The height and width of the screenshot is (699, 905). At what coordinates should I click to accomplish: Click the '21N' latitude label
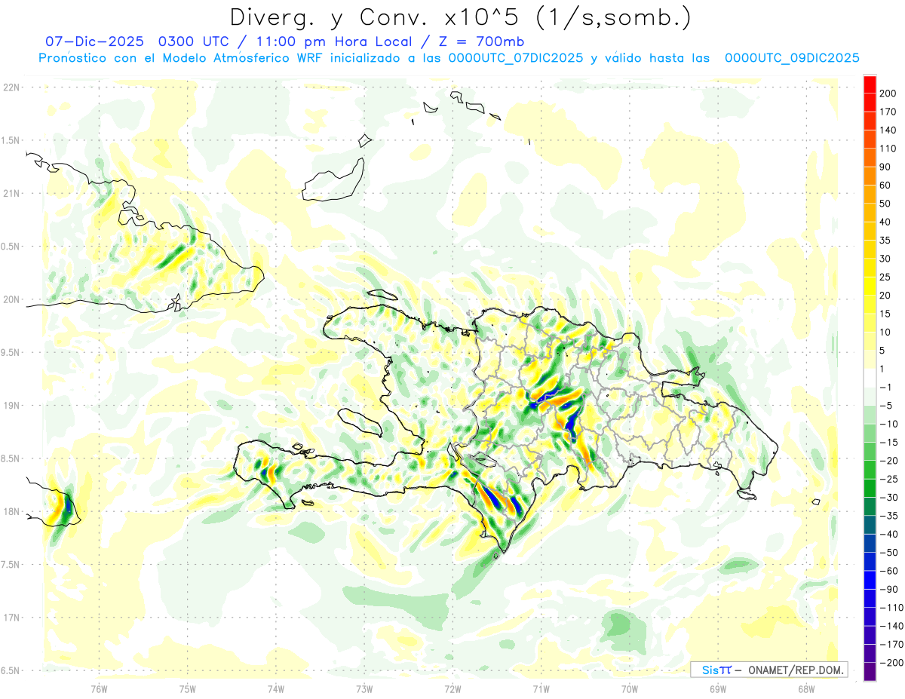pos(11,194)
